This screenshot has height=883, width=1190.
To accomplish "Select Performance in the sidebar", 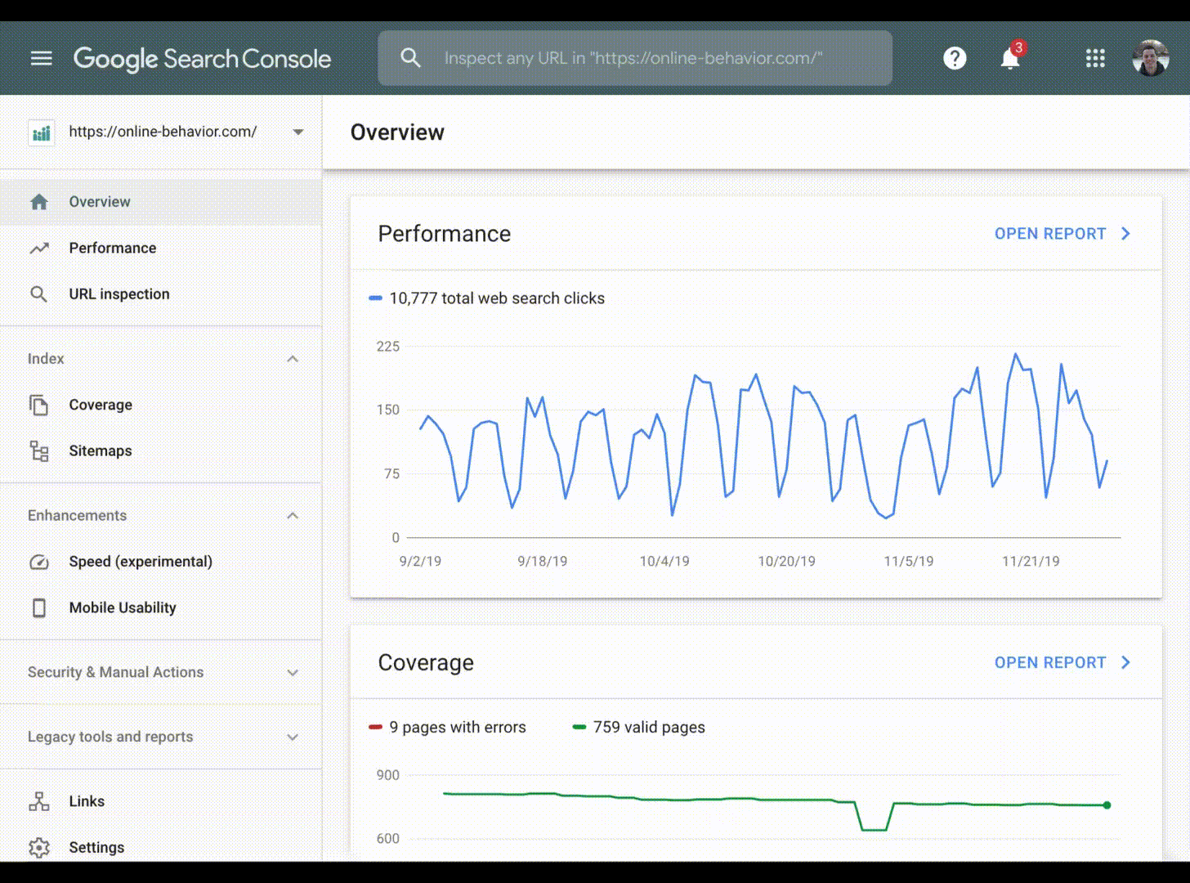I will tap(112, 248).
